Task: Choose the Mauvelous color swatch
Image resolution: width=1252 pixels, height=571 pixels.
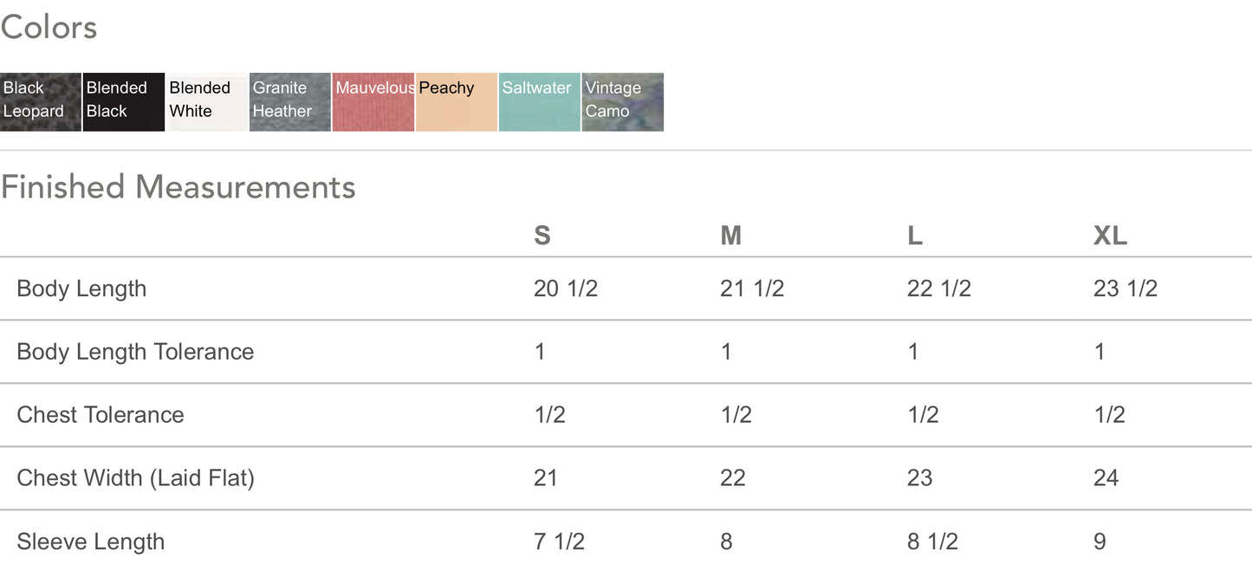Action: pos(373,101)
